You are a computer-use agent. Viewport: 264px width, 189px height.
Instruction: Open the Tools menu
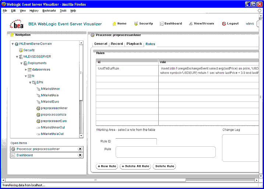tap(63, 11)
